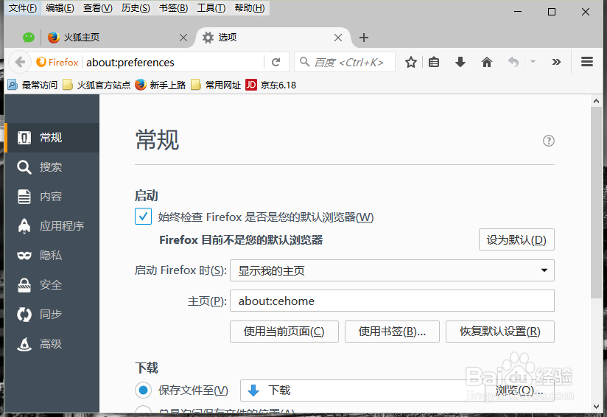The image size is (607, 417).
Task: Bookmark this page with the star icon
Action: point(411,62)
